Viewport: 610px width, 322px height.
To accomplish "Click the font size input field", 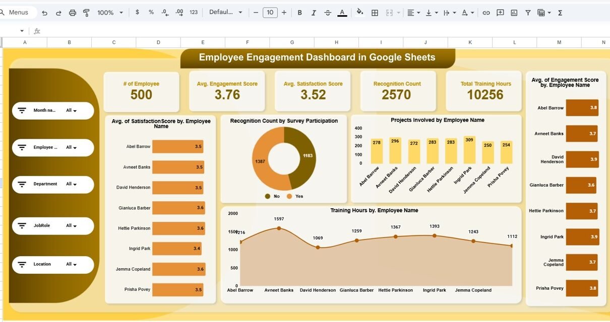I will point(270,13).
